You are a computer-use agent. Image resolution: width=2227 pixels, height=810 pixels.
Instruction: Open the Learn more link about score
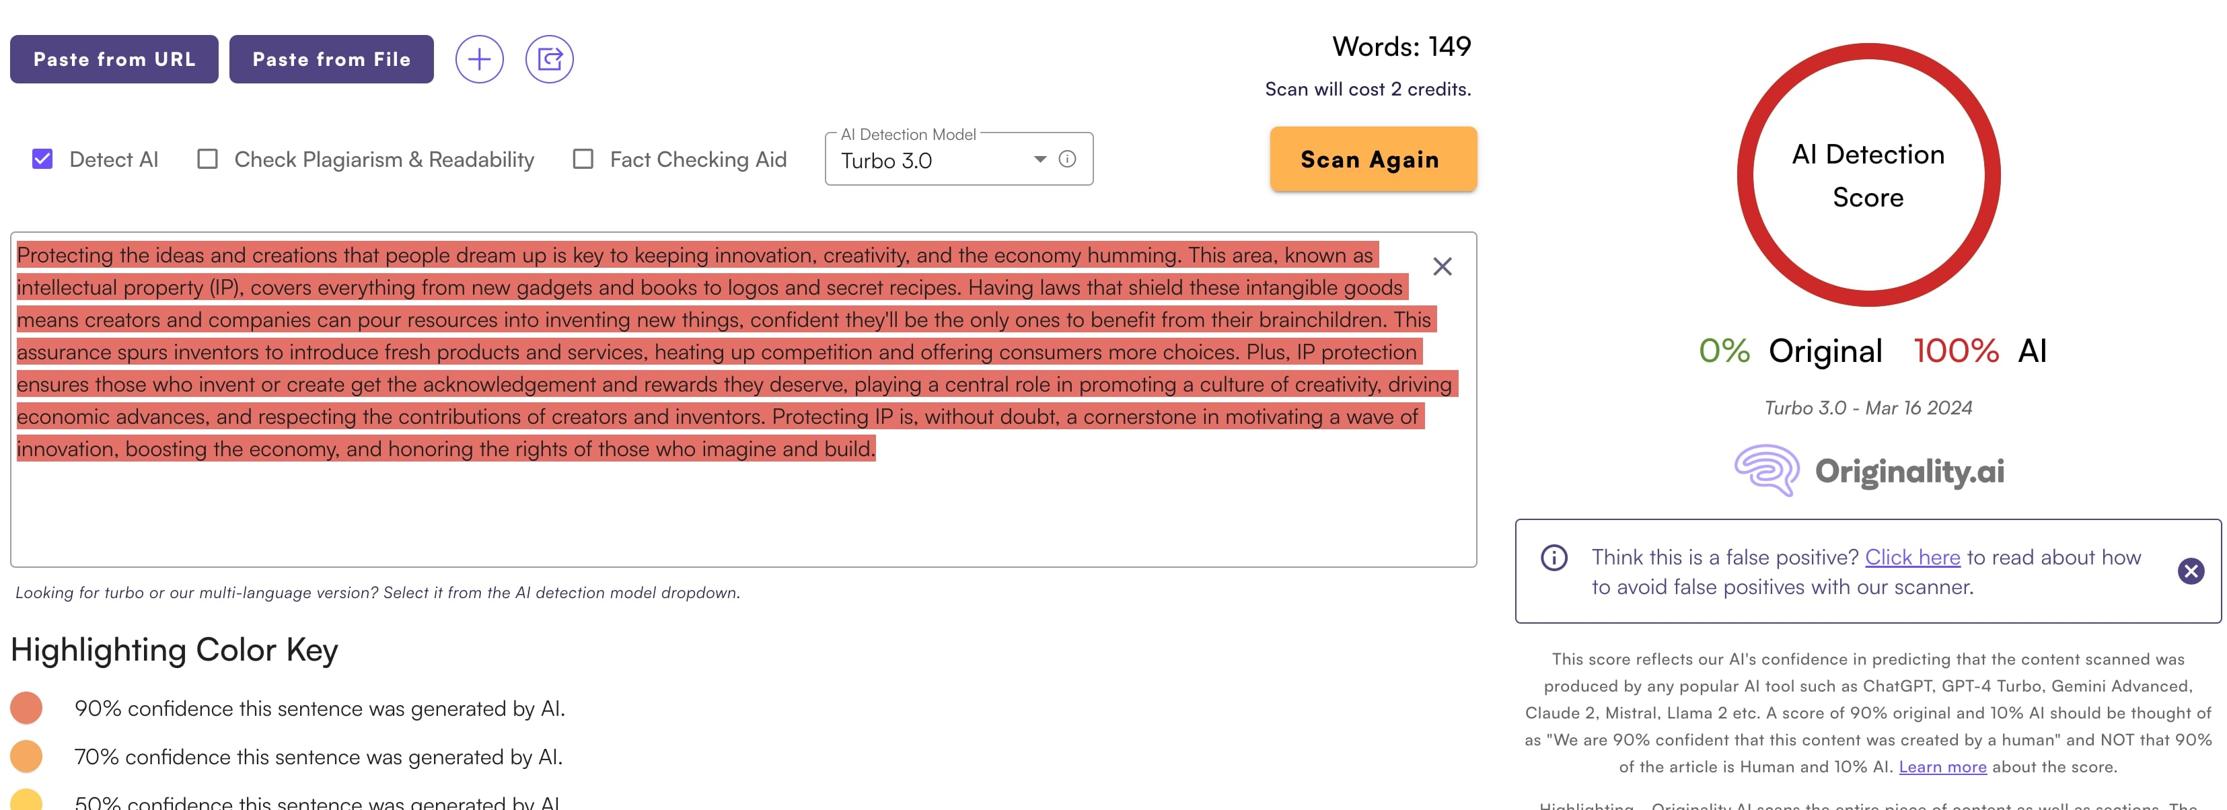[1942, 767]
